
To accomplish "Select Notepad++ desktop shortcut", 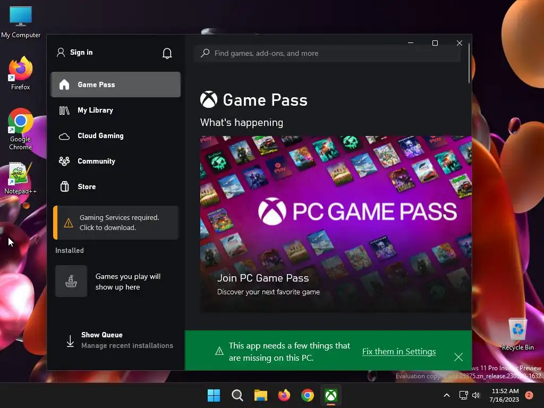I will pyautogui.click(x=21, y=178).
